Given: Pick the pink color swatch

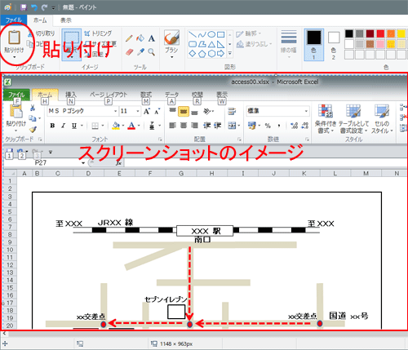Looking at the screenshot, I should [x=380, y=44].
